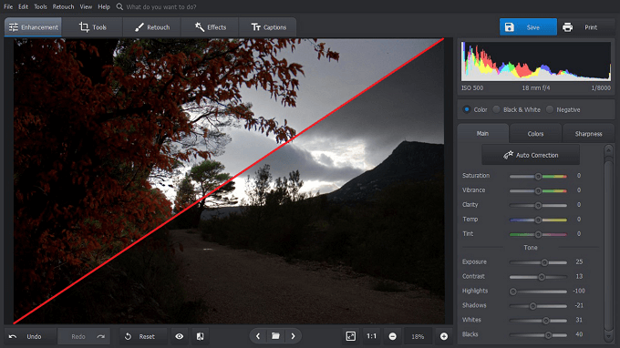Open the View menu

tap(86, 6)
